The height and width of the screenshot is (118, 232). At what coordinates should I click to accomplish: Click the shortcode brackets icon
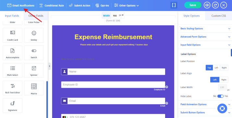click(x=174, y=5)
